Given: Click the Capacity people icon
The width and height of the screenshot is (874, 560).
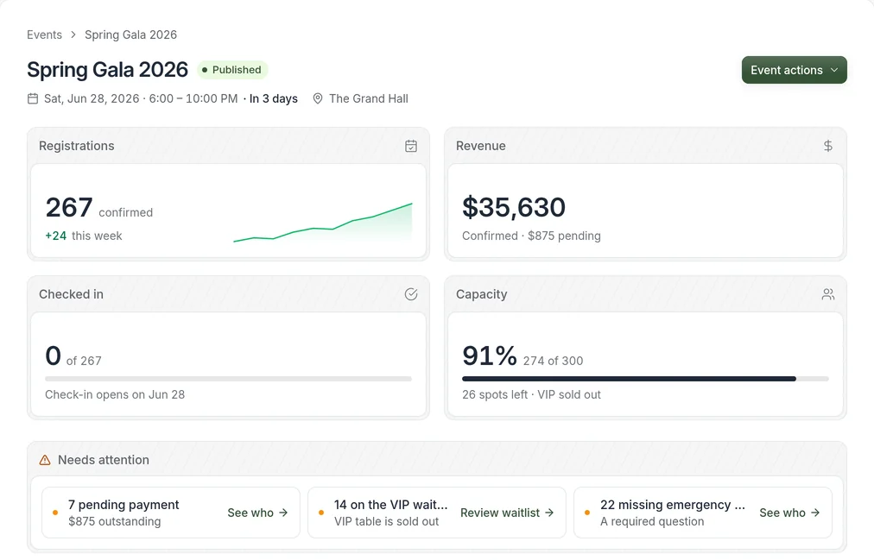Looking at the screenshot, I should [x=827, y=294].
